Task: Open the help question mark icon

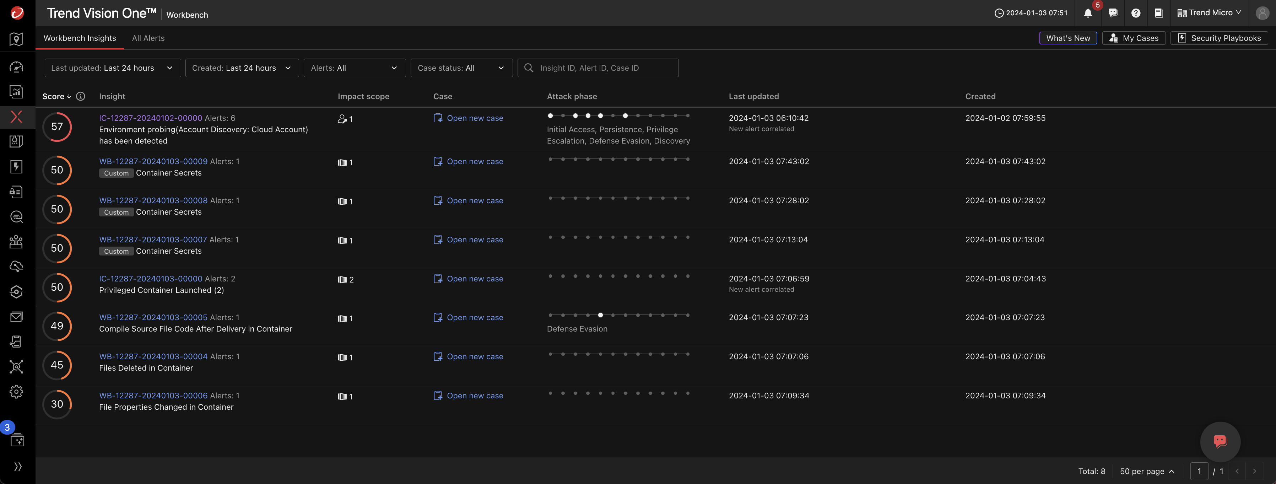Action: tap(1136, 13)
